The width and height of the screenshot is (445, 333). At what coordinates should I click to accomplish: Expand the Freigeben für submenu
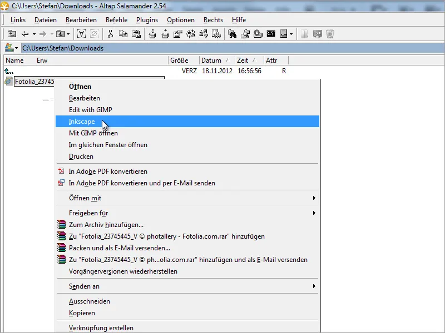[187, 213]
